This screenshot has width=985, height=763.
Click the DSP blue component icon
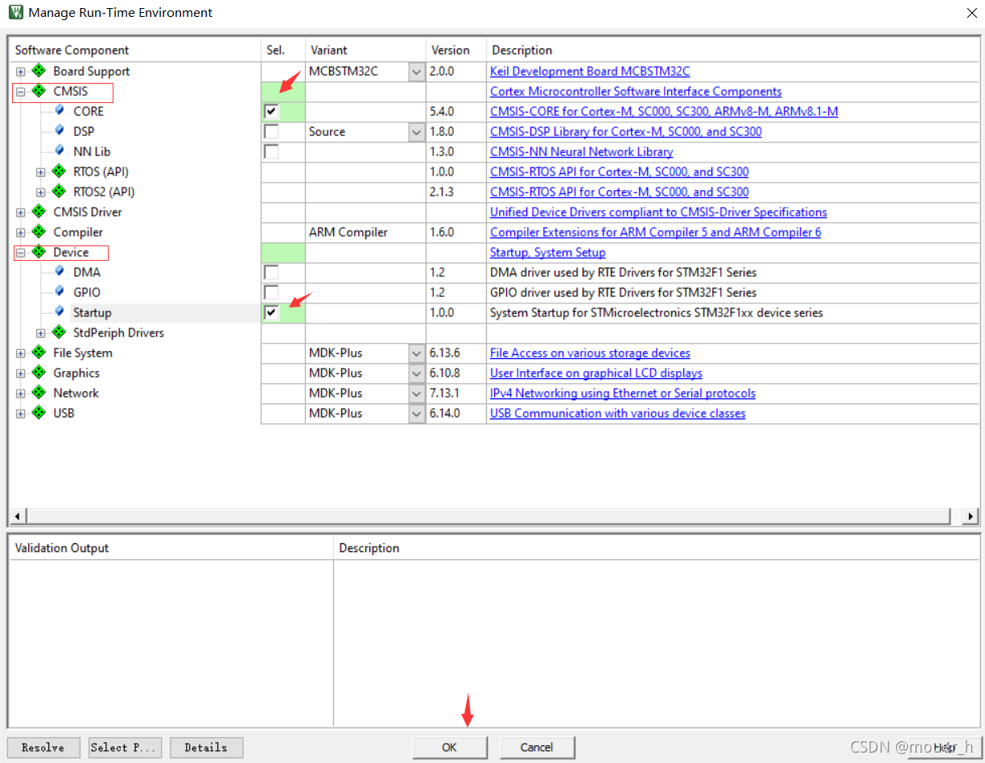click(x=60, y=130)
